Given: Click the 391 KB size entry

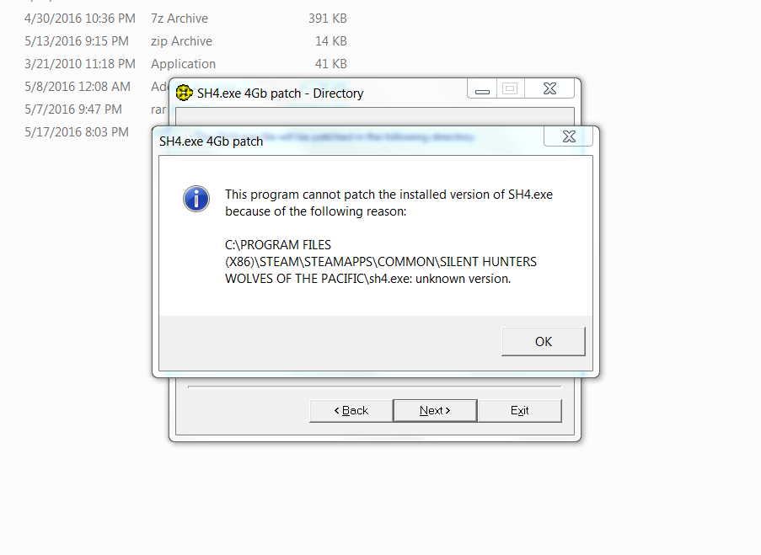Looking at the screenshot, I should pyautogui.click(x=328, y=19).
